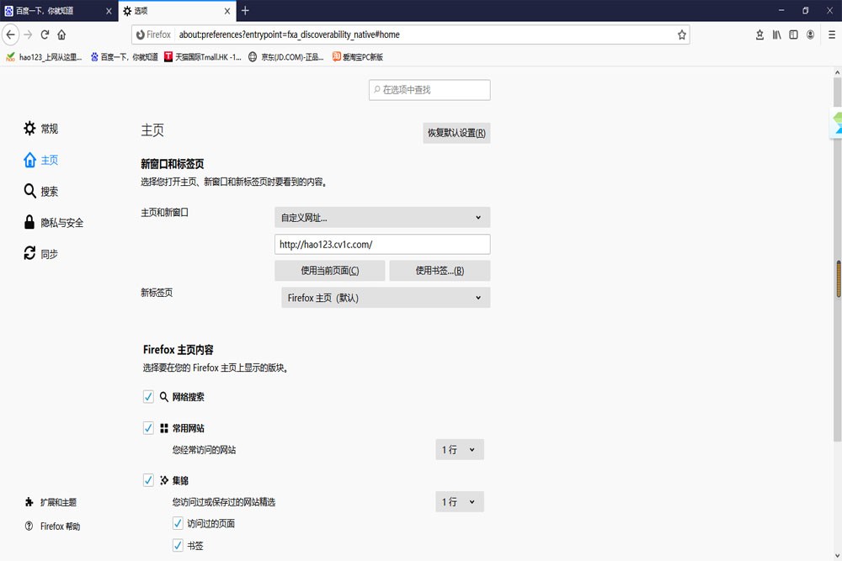Image resolution: width=842 pixels, height=561 pixels.
Task: Click the 新窗口和标签页 heading text
Action: [x=173, y=164]
